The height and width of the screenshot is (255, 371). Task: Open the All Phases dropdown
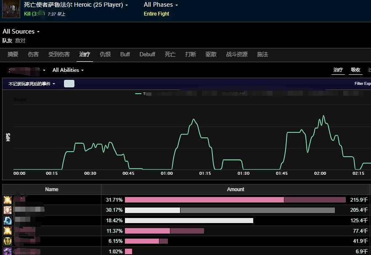[161, 5]
